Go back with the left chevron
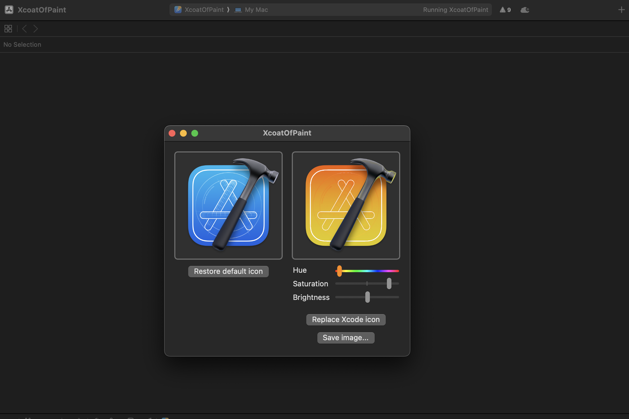The height and width of the screenshot is (419, 629). click(24, 29)
